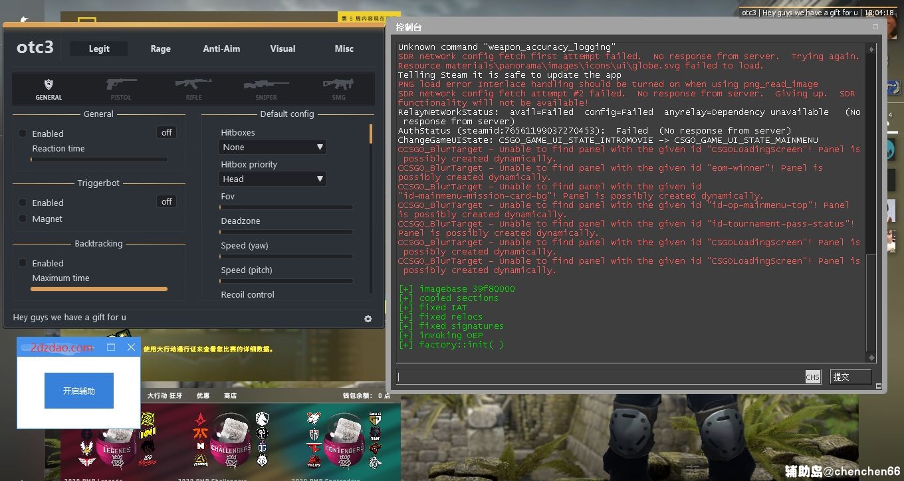This screenshot has width=904, height=481.
Task: Open the 优惠 menu item
Action: coord(203,396)
